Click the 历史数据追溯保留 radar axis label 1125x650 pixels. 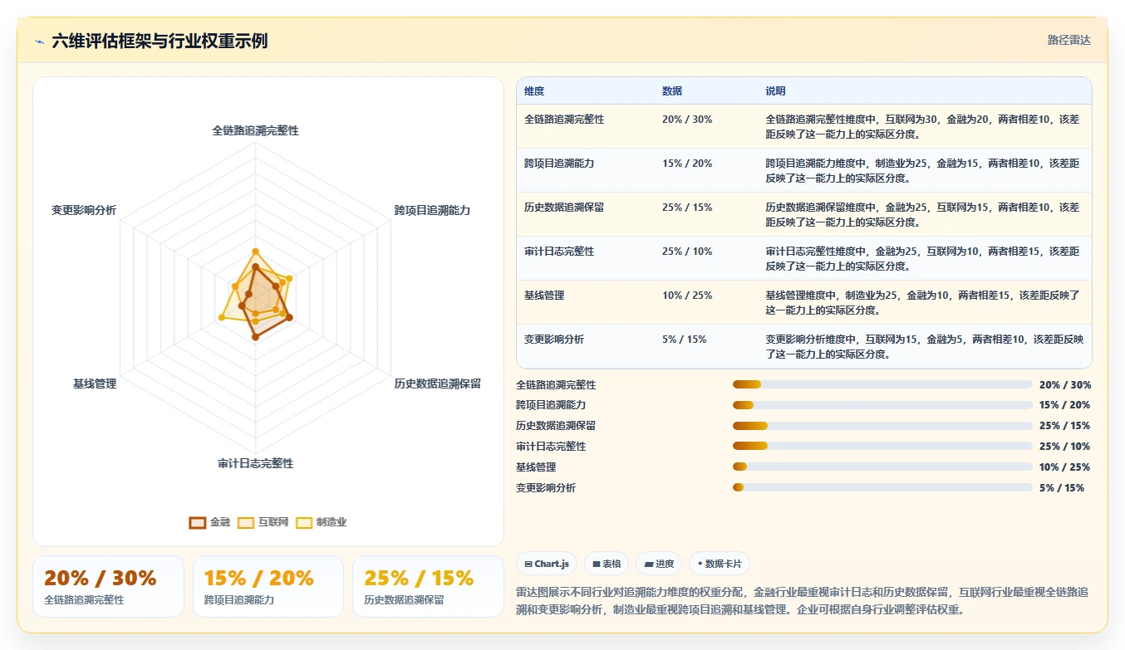(x=437, y=384)
